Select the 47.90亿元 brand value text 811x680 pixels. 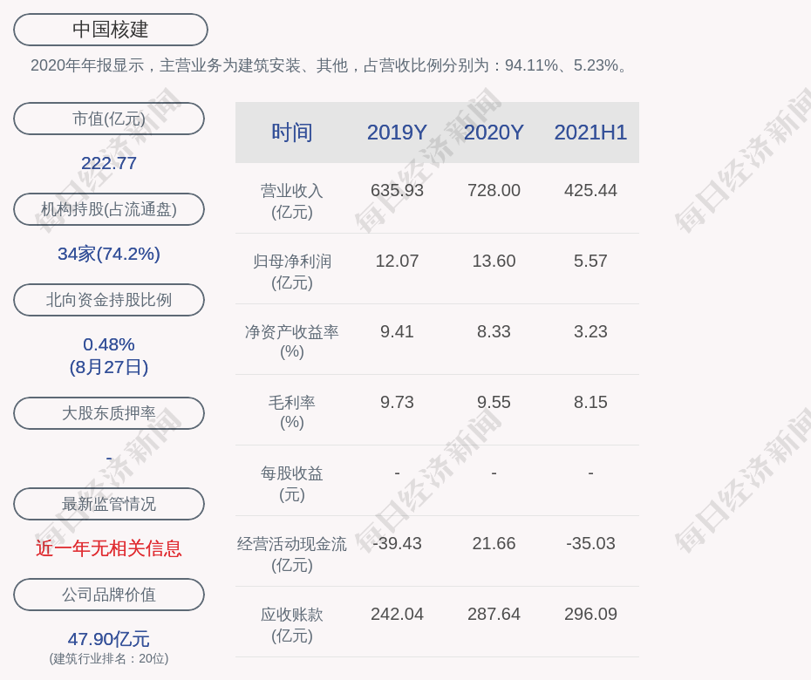109,639
